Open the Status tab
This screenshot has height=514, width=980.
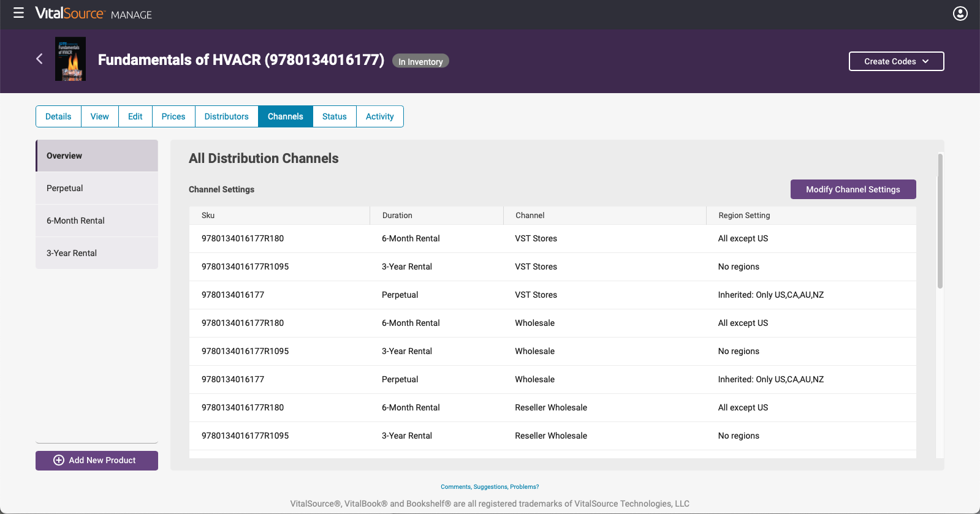(335, 116)
